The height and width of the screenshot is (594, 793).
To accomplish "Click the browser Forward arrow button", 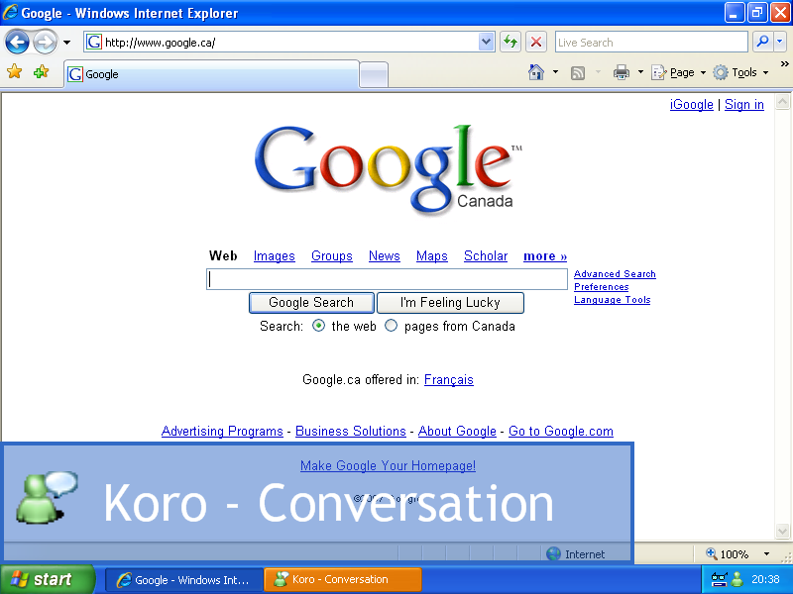I will [45, 42].
